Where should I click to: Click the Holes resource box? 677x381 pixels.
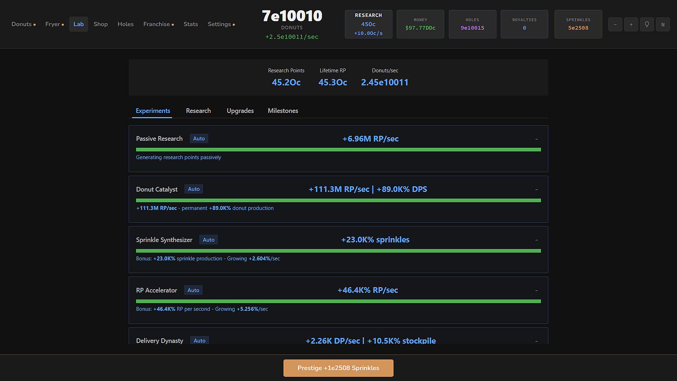472,24
